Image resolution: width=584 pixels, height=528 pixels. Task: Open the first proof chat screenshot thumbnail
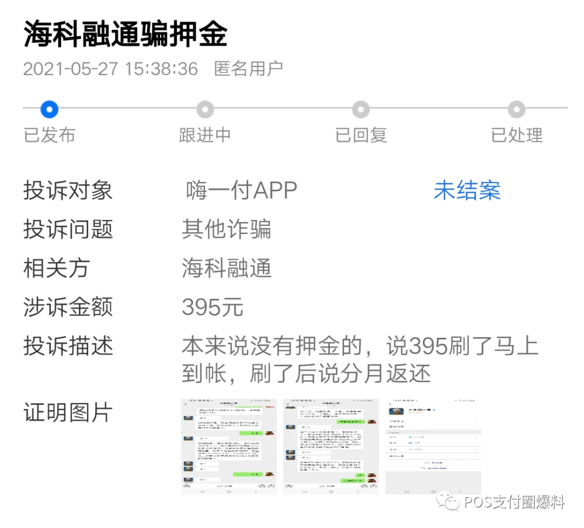pos(229,446)
